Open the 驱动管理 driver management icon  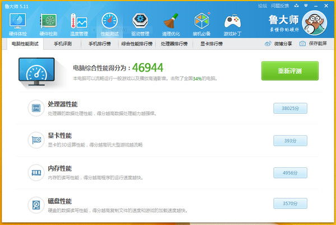140,21
